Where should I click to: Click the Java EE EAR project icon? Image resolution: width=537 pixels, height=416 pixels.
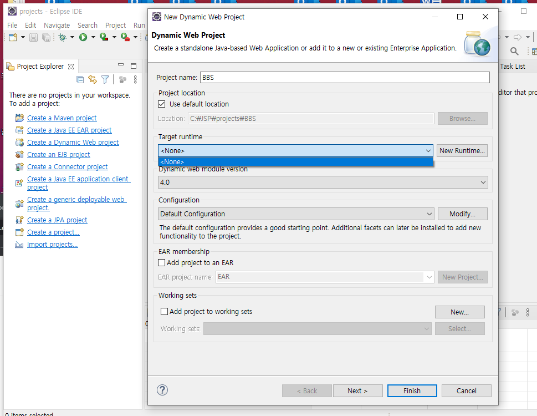19,130
